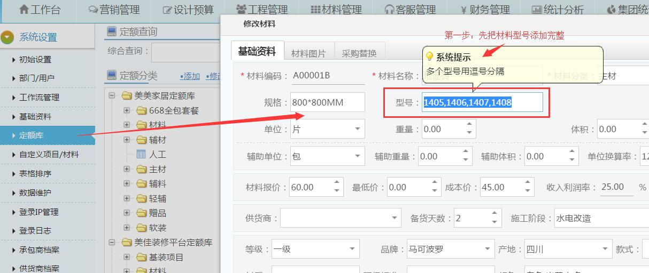Switch to the 采购替换 tab
This screenshot has height=273, width=649.
[x=359, y=53]
